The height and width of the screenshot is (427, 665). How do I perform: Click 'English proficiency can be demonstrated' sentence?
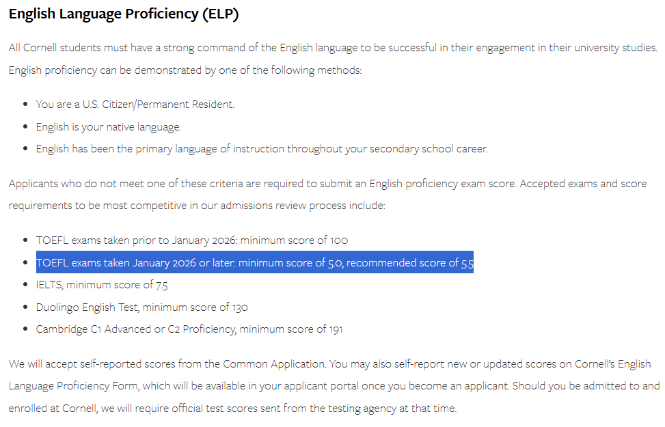(x=185, y=70)
